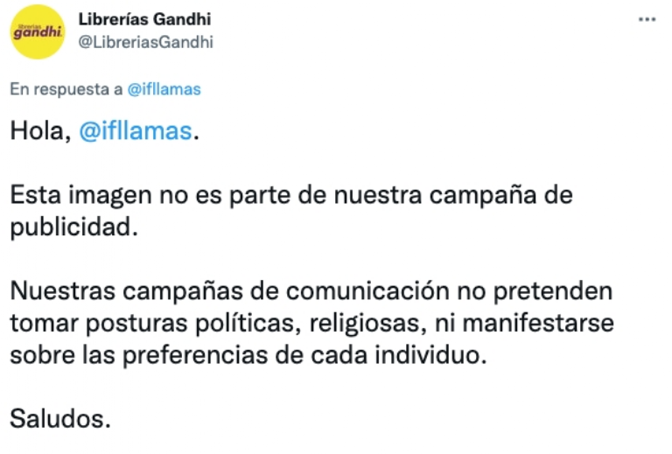Image resolution: width=672 pixels, height=454 pixels.
Task: Click the @LibreriasGandhi handle
Action: [x=146, y=41]
